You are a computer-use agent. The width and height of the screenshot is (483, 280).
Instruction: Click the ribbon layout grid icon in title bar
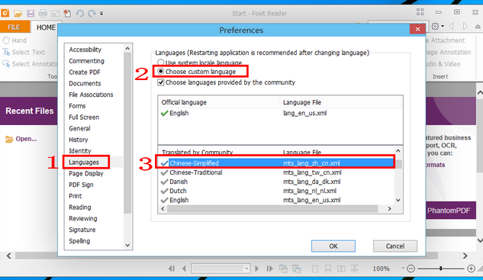click(x=420, y=12)
